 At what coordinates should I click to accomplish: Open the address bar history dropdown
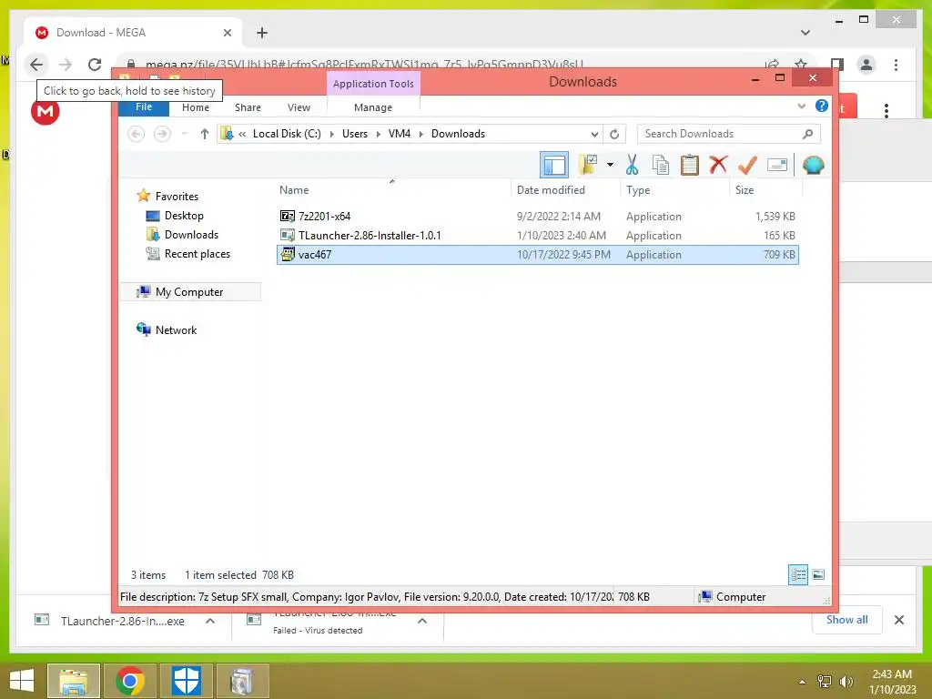pyautogui.click(x=594, y=134)
